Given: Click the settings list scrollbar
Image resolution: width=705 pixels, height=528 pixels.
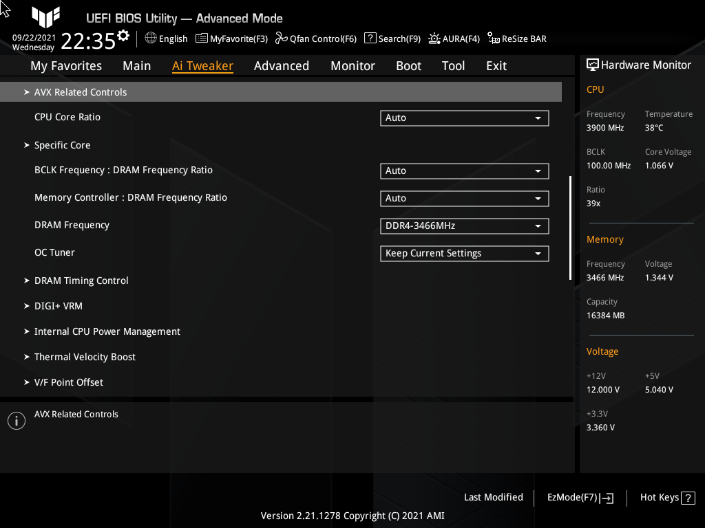Looking at the screenshot, I should pos(570,228).
